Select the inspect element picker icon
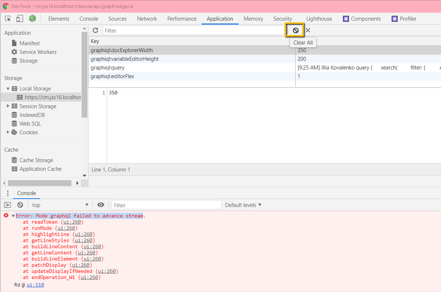The height and width of the screenshot is (292, 441). point(8,19)
